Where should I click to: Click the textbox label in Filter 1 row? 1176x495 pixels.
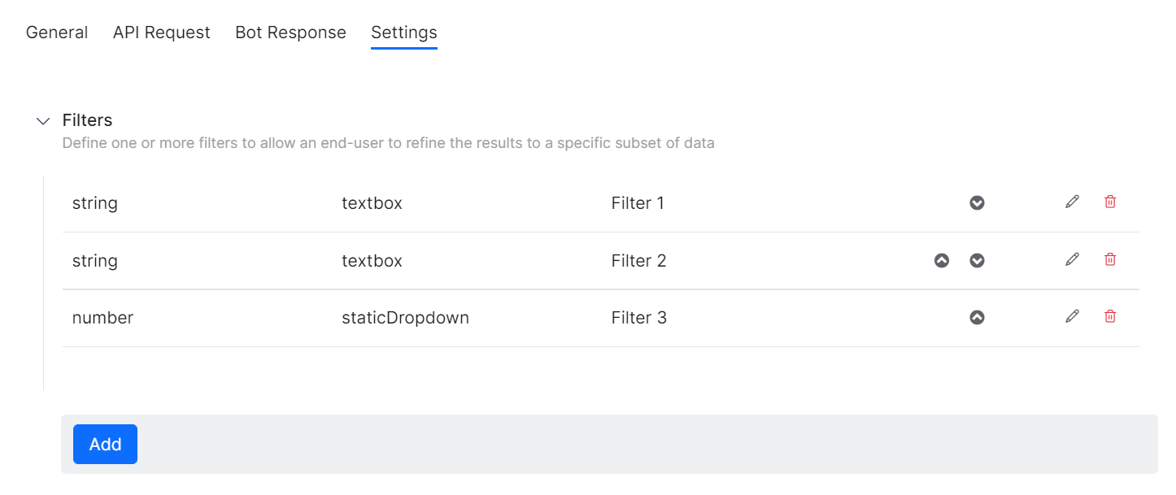point(372,202)
